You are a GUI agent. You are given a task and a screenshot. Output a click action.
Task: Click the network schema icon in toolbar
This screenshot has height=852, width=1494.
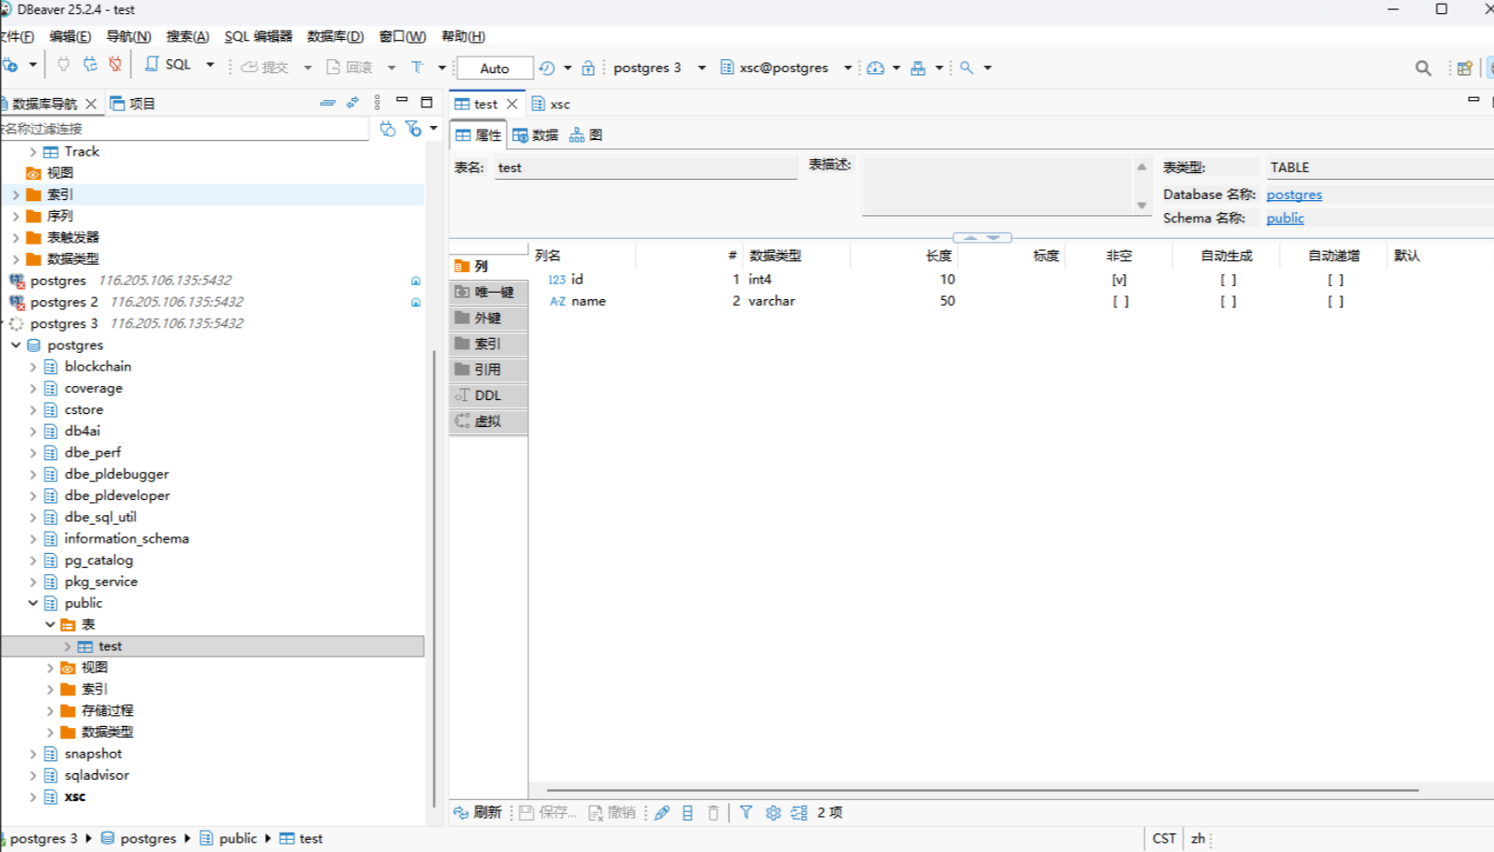(918, 68)
